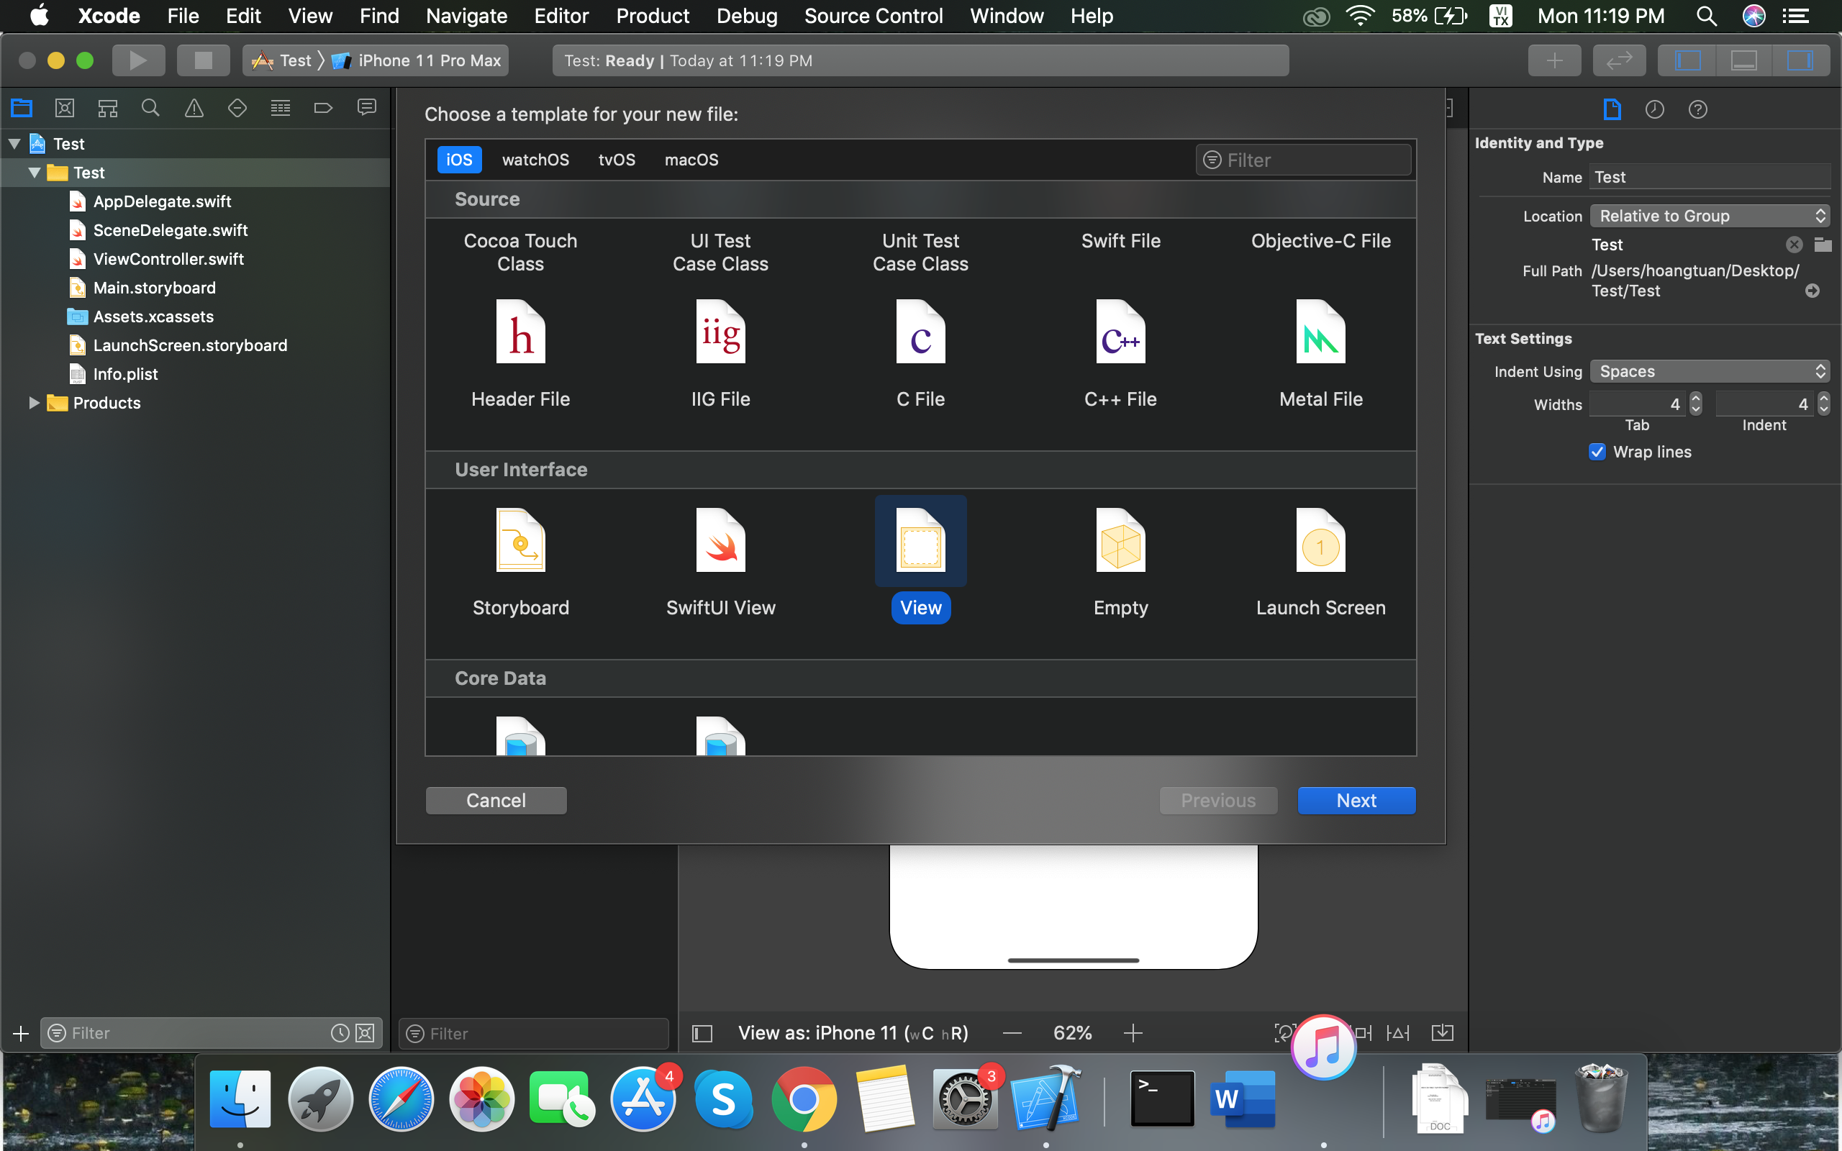Choose the C++ File template
This screenshot has height=1151, width=1842.
(x=1120, y=354)
